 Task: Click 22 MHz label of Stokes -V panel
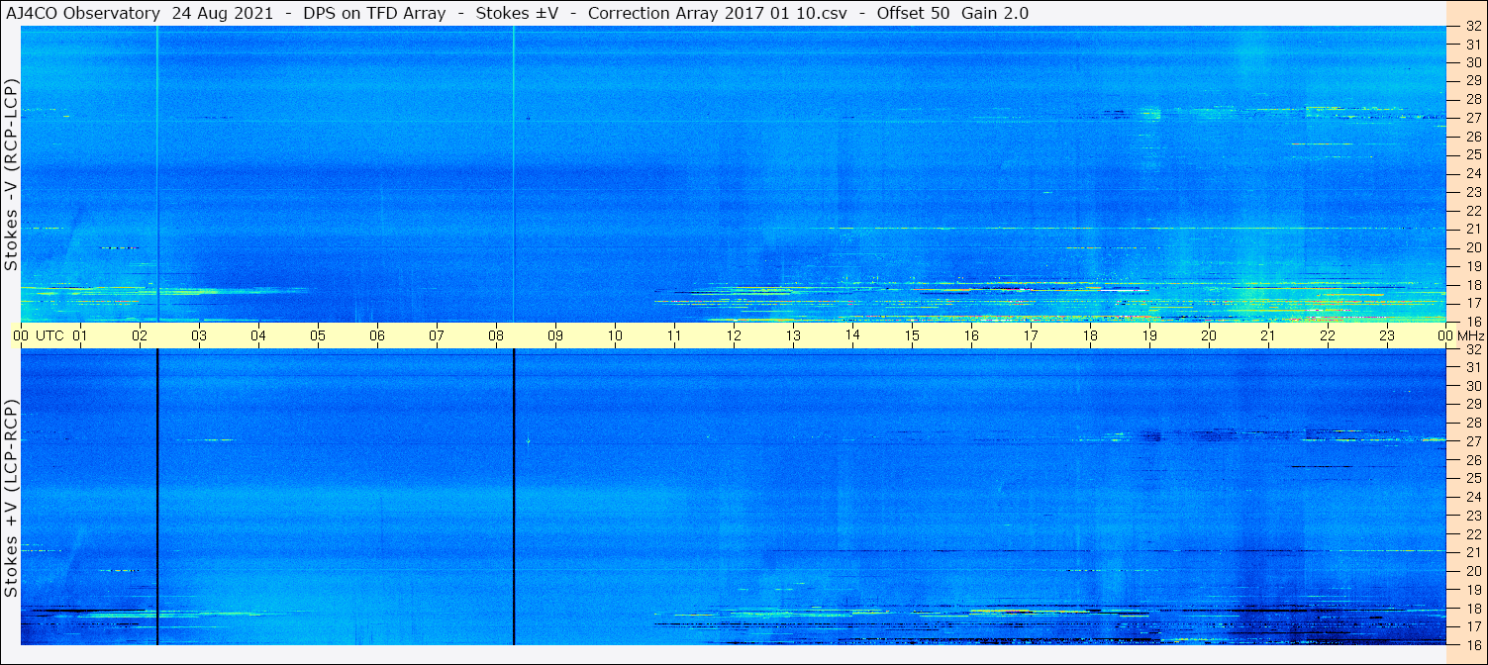click(1472, 211)
